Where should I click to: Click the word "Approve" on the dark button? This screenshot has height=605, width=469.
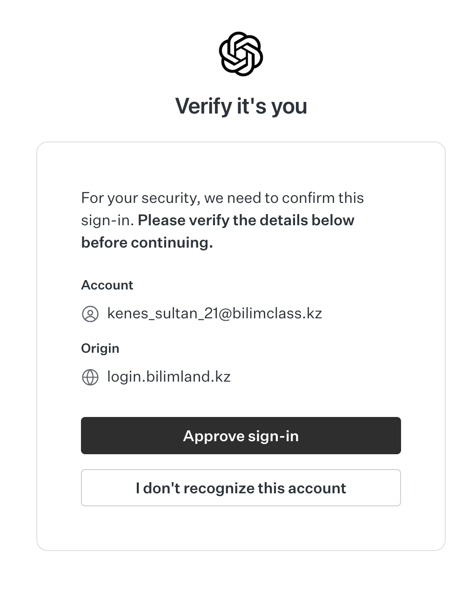coord(214,436)
